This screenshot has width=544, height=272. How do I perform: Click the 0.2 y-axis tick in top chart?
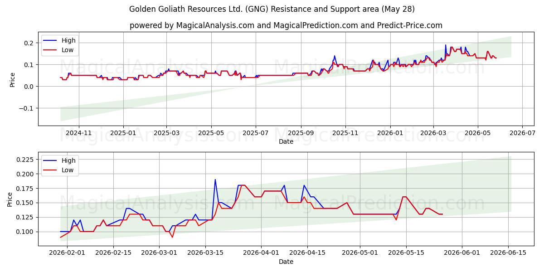click(29, 43)
